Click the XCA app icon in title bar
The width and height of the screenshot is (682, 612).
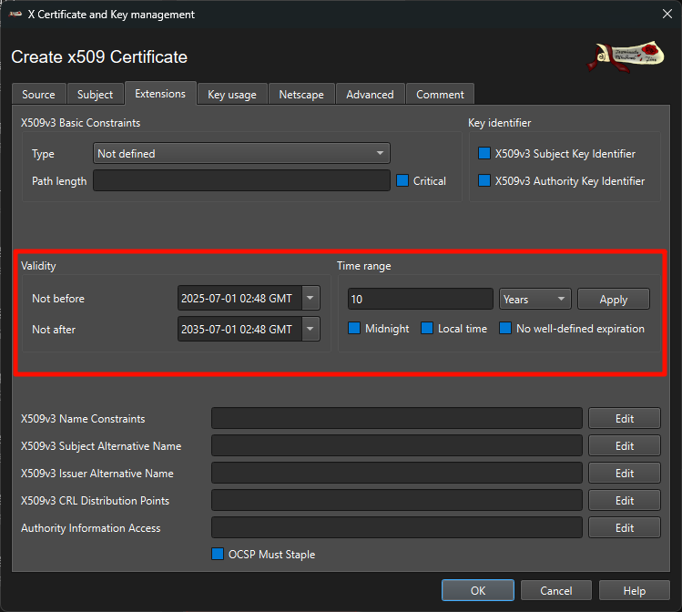[15, 15]
